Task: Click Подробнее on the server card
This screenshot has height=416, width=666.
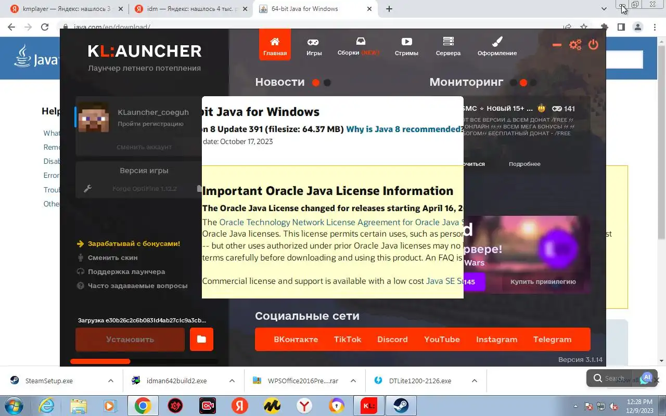Action: click(524, 164)
